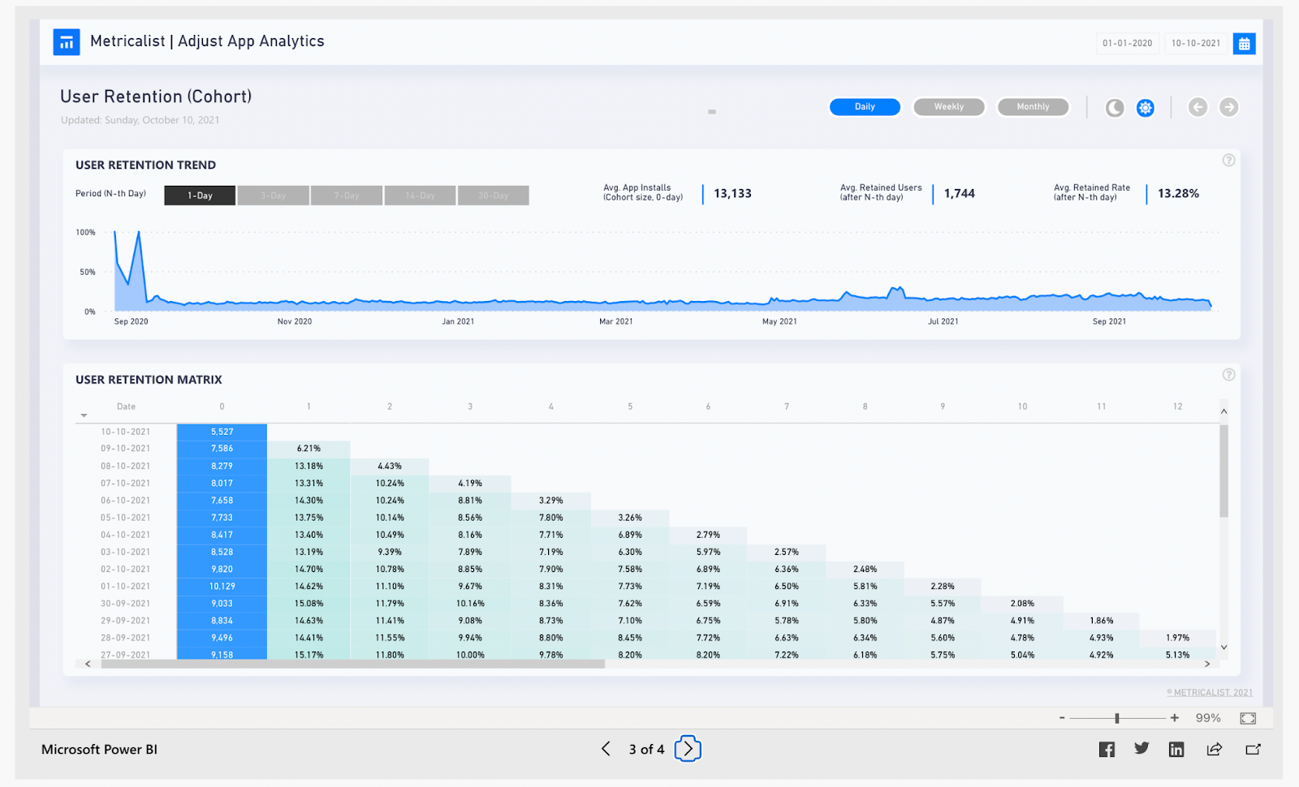Open the date range calendar icon
Image resolution: width=1299 pixels, height=787 pixels.
(x=1245, y=43)
